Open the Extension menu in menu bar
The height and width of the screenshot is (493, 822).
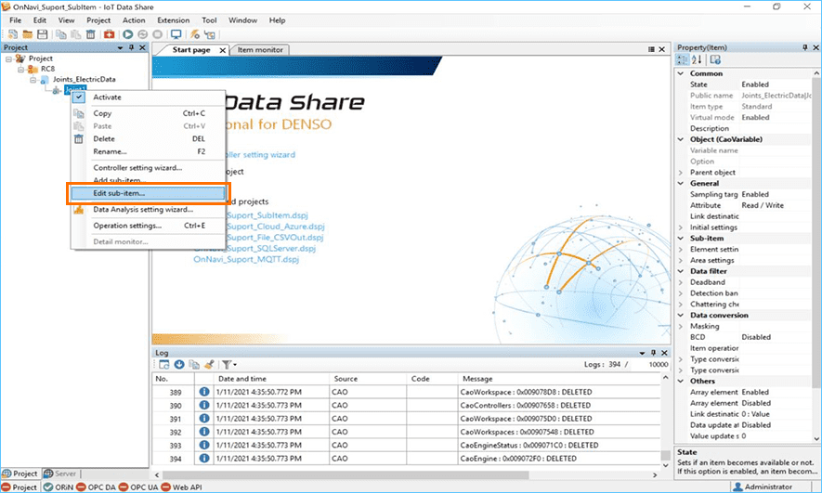coord(173,19)
